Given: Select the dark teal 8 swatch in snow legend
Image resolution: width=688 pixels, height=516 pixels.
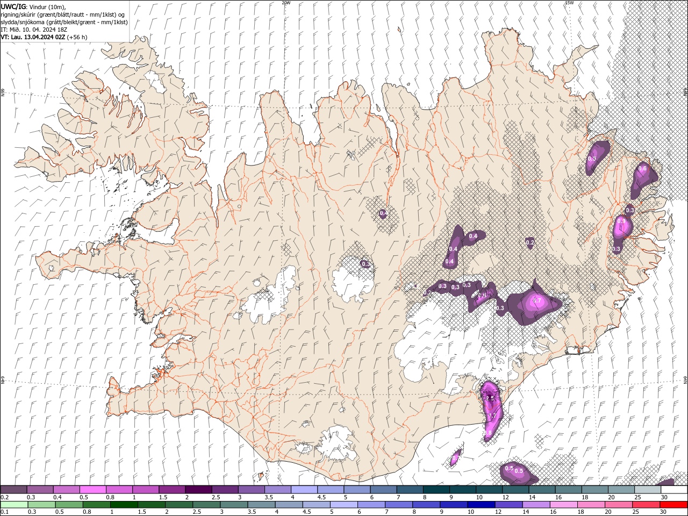Looking at the screenshot, I should point(436,490).
